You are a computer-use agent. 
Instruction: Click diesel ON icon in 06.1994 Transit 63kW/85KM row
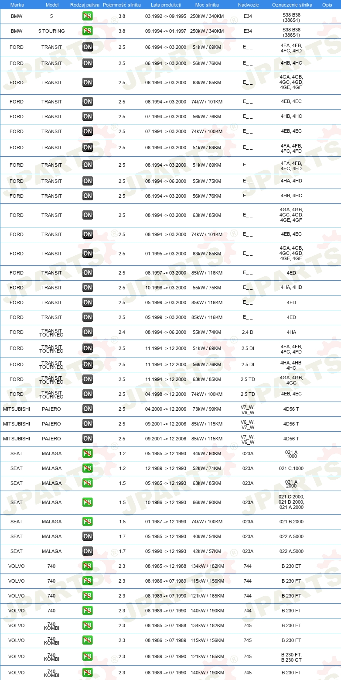click(88, 82)
